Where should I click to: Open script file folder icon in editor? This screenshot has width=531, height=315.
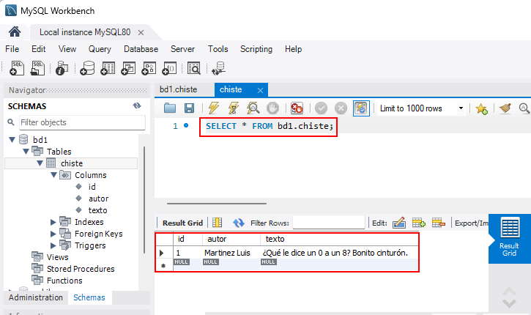click(170, 108)
